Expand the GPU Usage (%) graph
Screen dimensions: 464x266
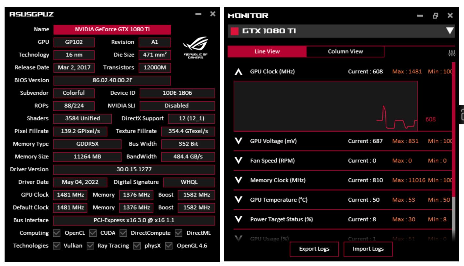[239, 239]
